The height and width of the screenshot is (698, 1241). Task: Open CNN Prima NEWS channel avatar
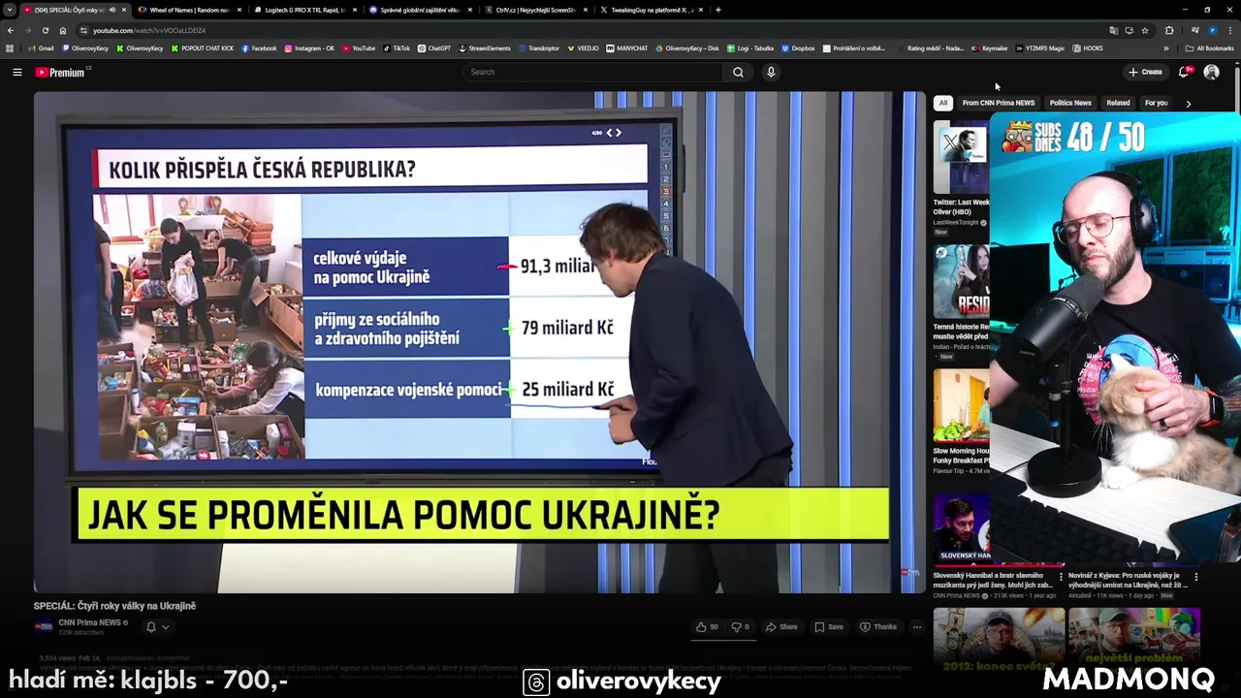click(x=44, y=626)
